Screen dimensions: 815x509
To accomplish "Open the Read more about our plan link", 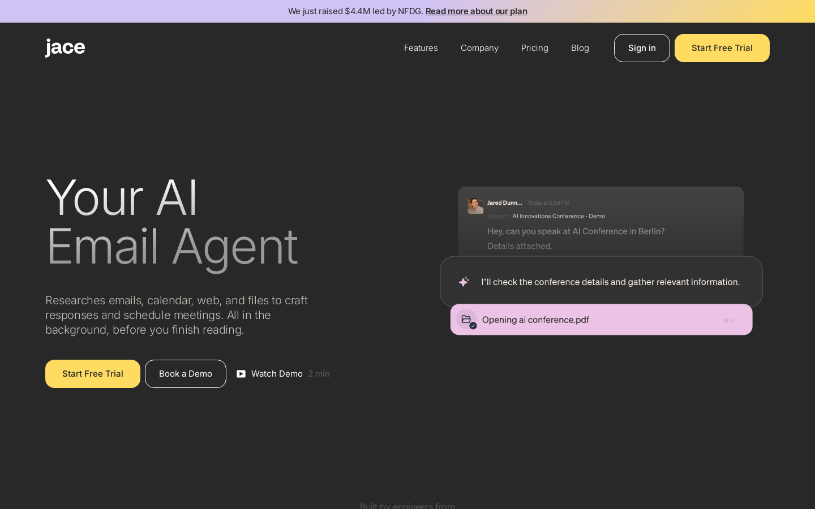I will [x=477, y=11].
